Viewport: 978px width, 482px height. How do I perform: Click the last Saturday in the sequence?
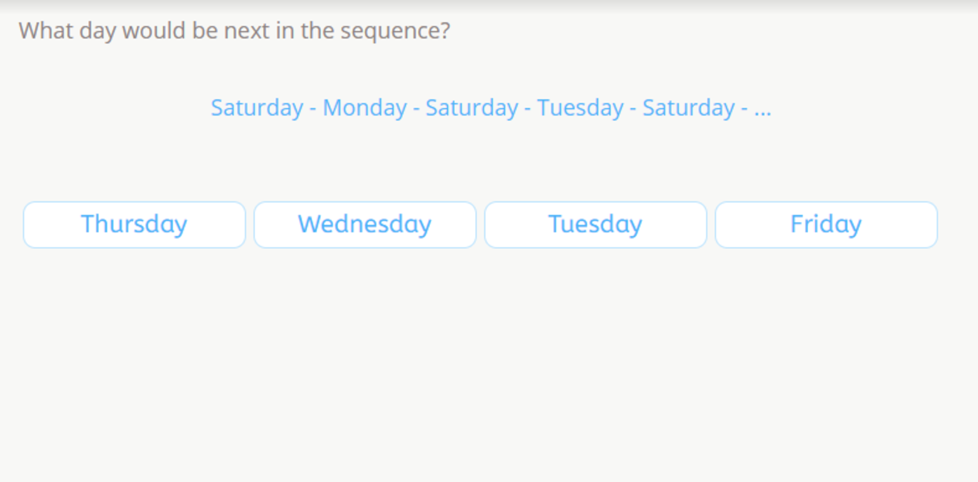689,108
